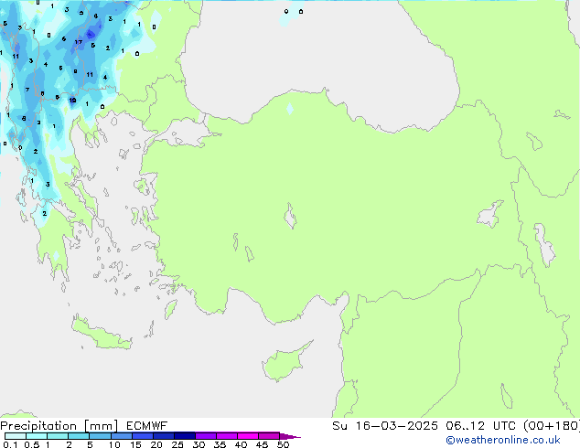This screenshot has width=580, height=448.
Task: Select the 5–10 mm legend color box
Action: tap(100, 436)
